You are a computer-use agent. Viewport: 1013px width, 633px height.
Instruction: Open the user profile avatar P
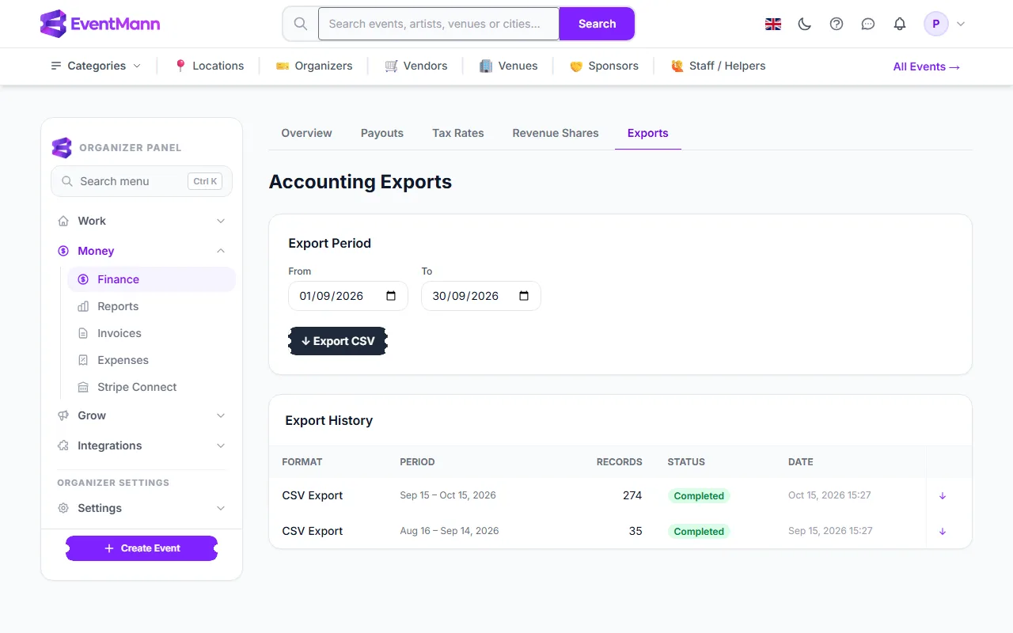point(936,24)
